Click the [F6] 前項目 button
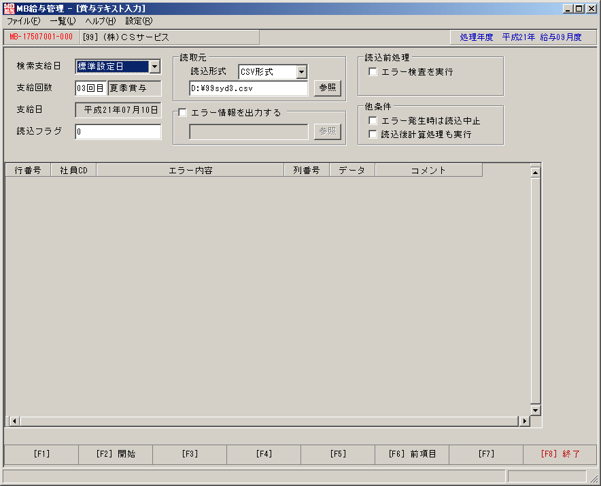Image resolution: width=601 pixels, height=486 pixels. click(x=412, y=454)
